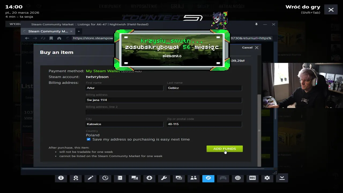Focus the First name field
343x193 pixels.
point(125,88)
